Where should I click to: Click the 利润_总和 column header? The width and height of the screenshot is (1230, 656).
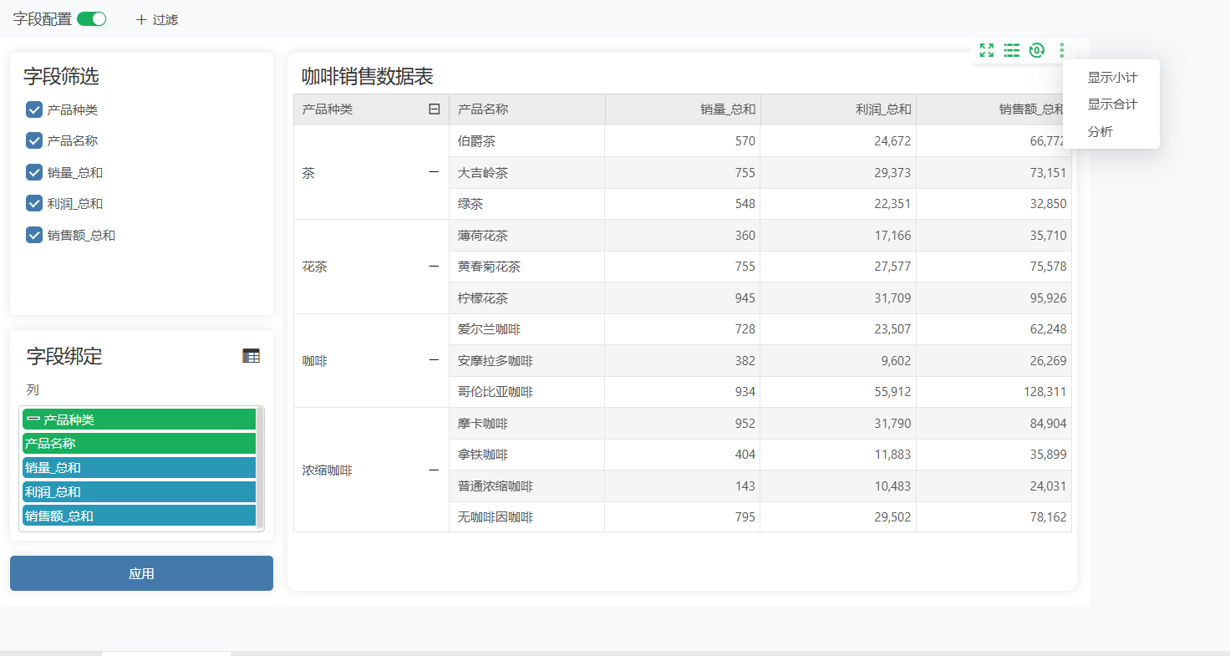coord(838,109)
